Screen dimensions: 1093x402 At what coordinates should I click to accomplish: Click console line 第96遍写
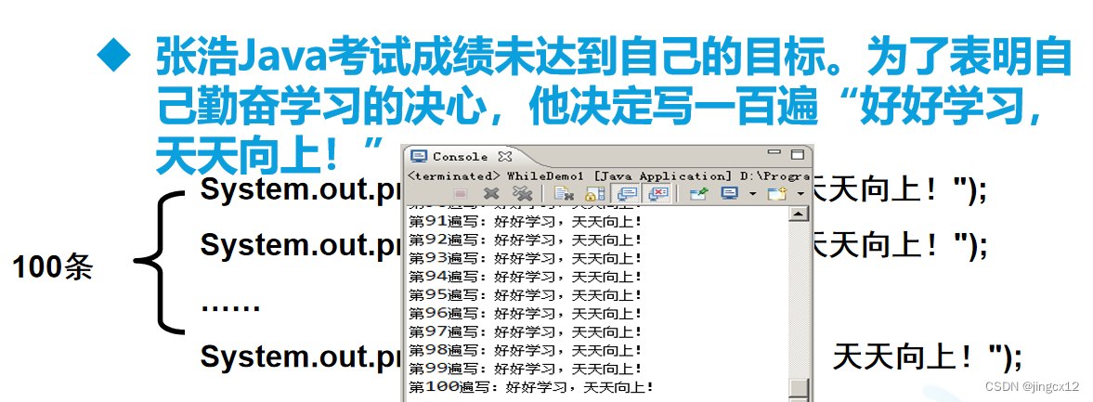point(524,314)
